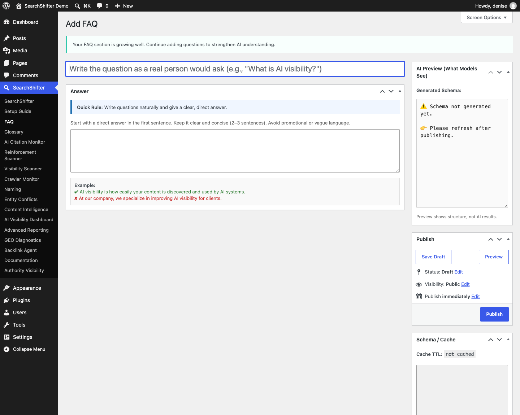Click the Plugins plug icon
520x415 pixels.
[x=6, y=300]
